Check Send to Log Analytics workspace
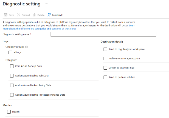 pos(105,49)
